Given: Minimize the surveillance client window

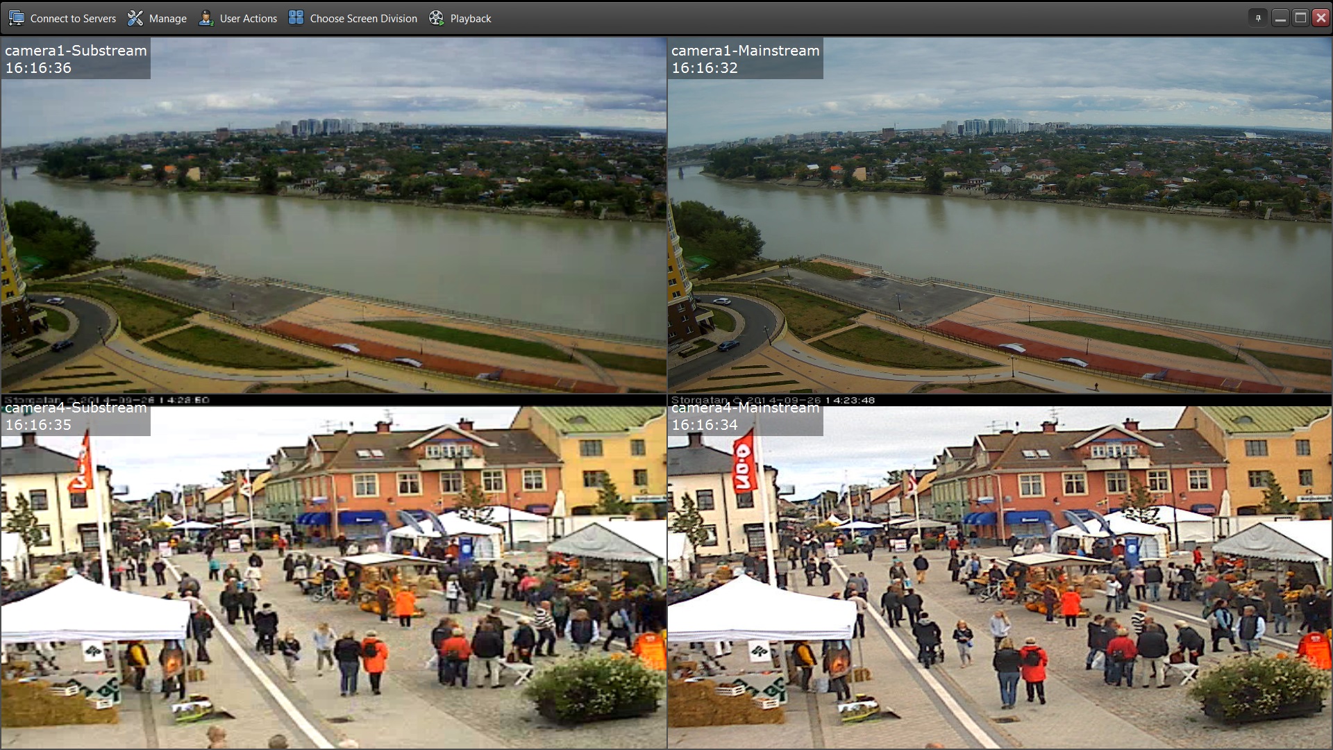Looking at the screenshot, I should (x=1280, y=18).
